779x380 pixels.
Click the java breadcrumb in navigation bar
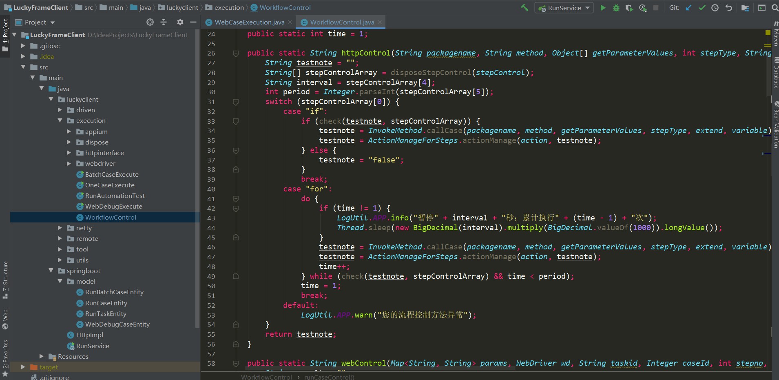(141, 7)
